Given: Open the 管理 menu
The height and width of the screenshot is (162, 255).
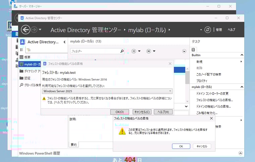Looking at the screenshot, I should coord(219,30).
